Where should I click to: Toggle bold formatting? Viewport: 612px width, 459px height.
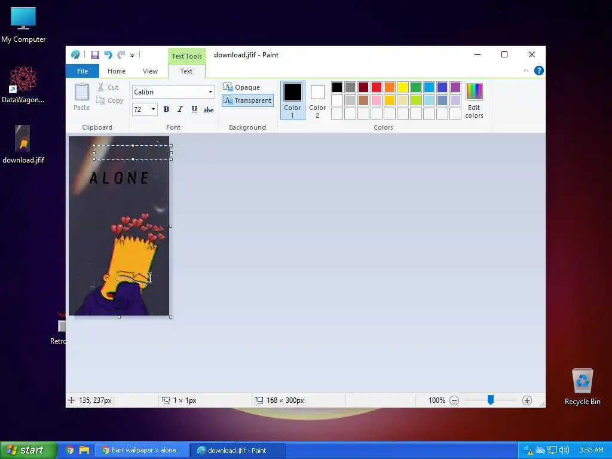point(166,109)
